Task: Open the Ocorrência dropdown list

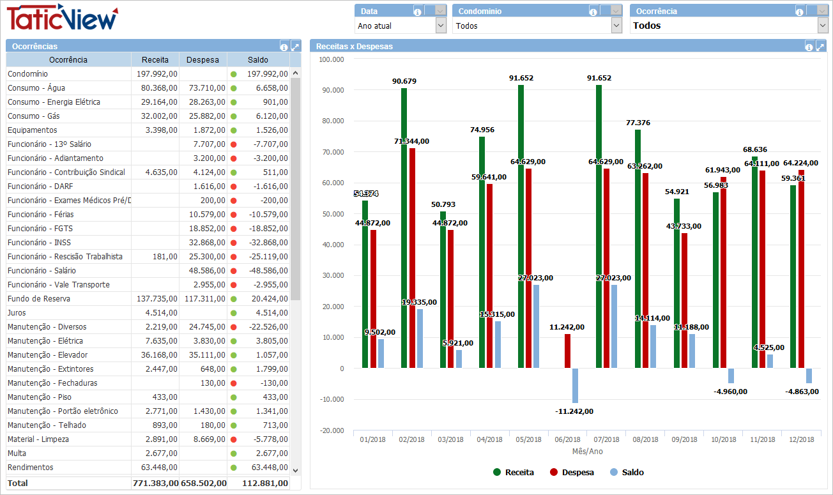Action: tap(823, 26)
